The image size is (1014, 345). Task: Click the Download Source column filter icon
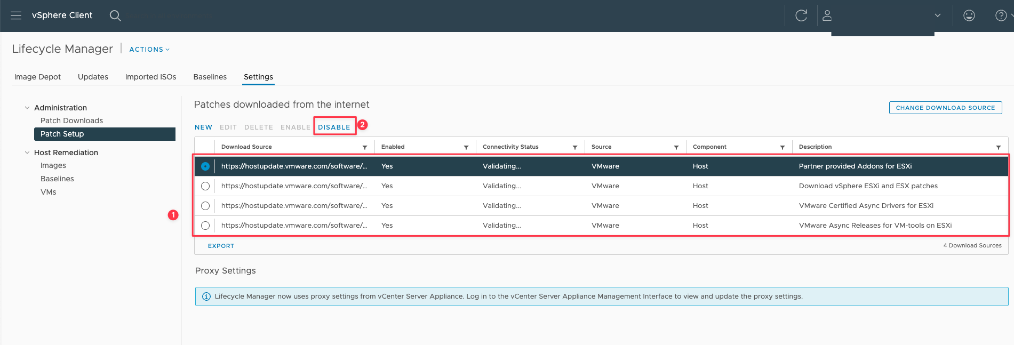pyautogui.click(x=365, y=147)
